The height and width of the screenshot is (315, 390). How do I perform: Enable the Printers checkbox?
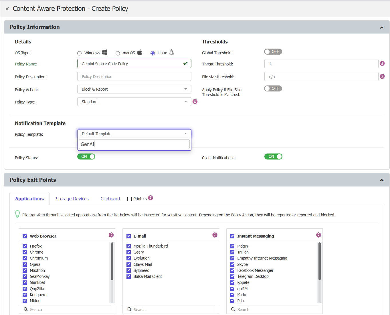[129, 199]
